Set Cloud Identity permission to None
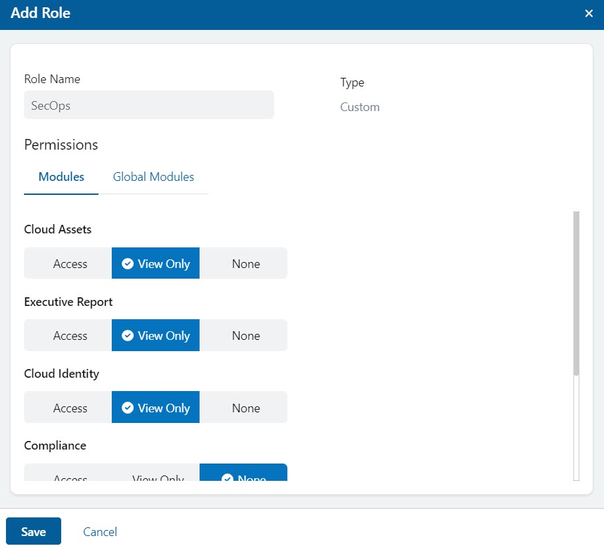This screenshot has width=604, height=550. tap(245, 408)
